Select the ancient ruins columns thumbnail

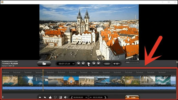coord(86,80)
